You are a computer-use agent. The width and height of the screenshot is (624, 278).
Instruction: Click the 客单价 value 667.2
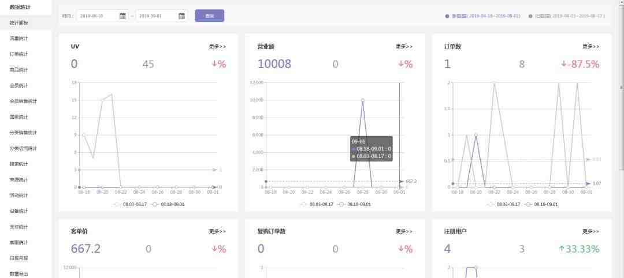(86, 249)
